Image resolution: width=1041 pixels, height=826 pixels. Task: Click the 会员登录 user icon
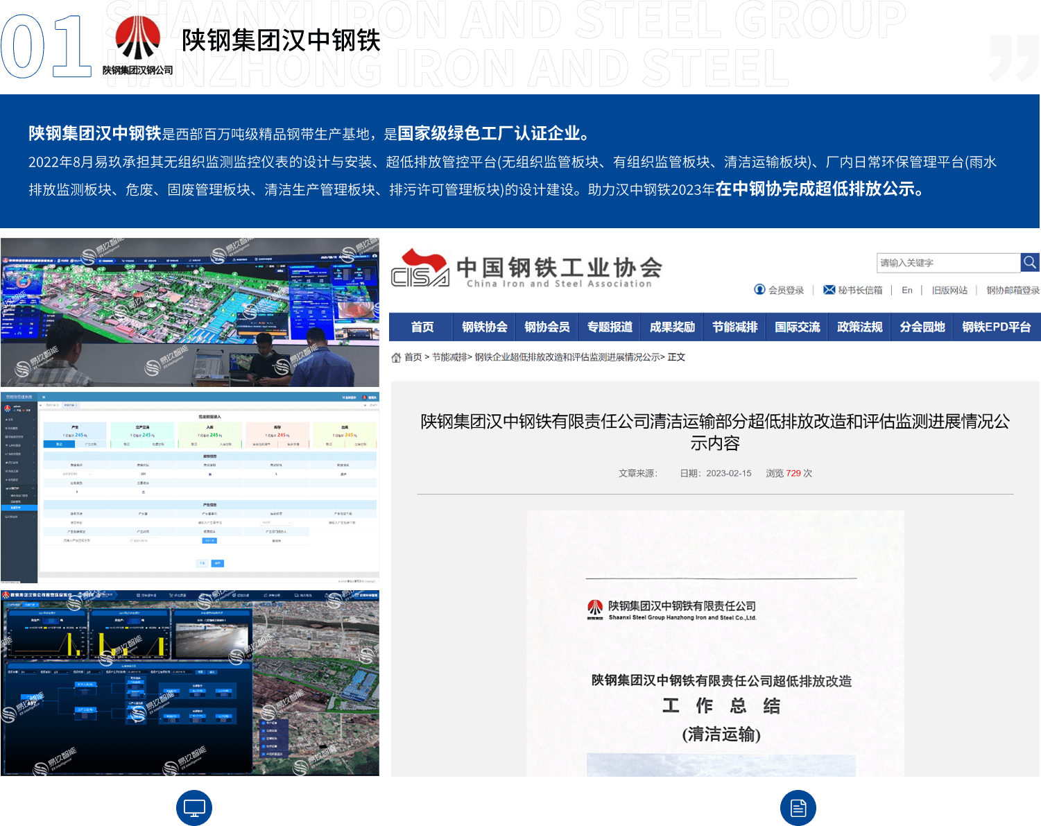[x=759, y=290]
